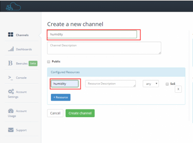193x143 pixels.
Task: Click the cloud logo in header
Action: pos(13,7)
